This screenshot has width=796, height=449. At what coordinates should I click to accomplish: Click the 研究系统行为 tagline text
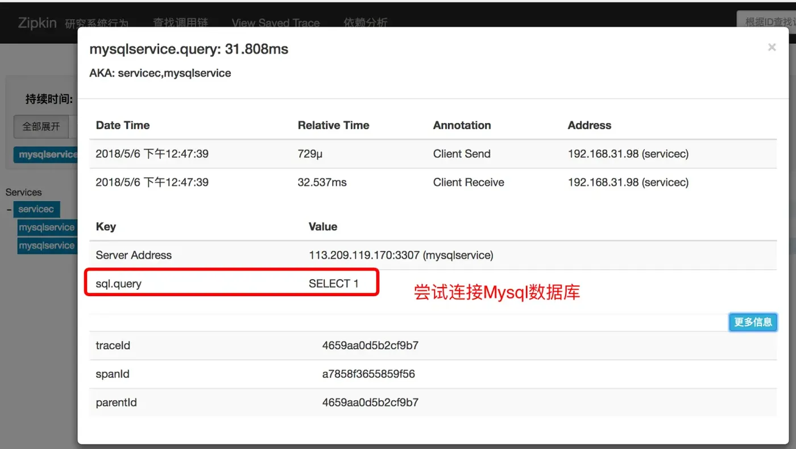97,23
